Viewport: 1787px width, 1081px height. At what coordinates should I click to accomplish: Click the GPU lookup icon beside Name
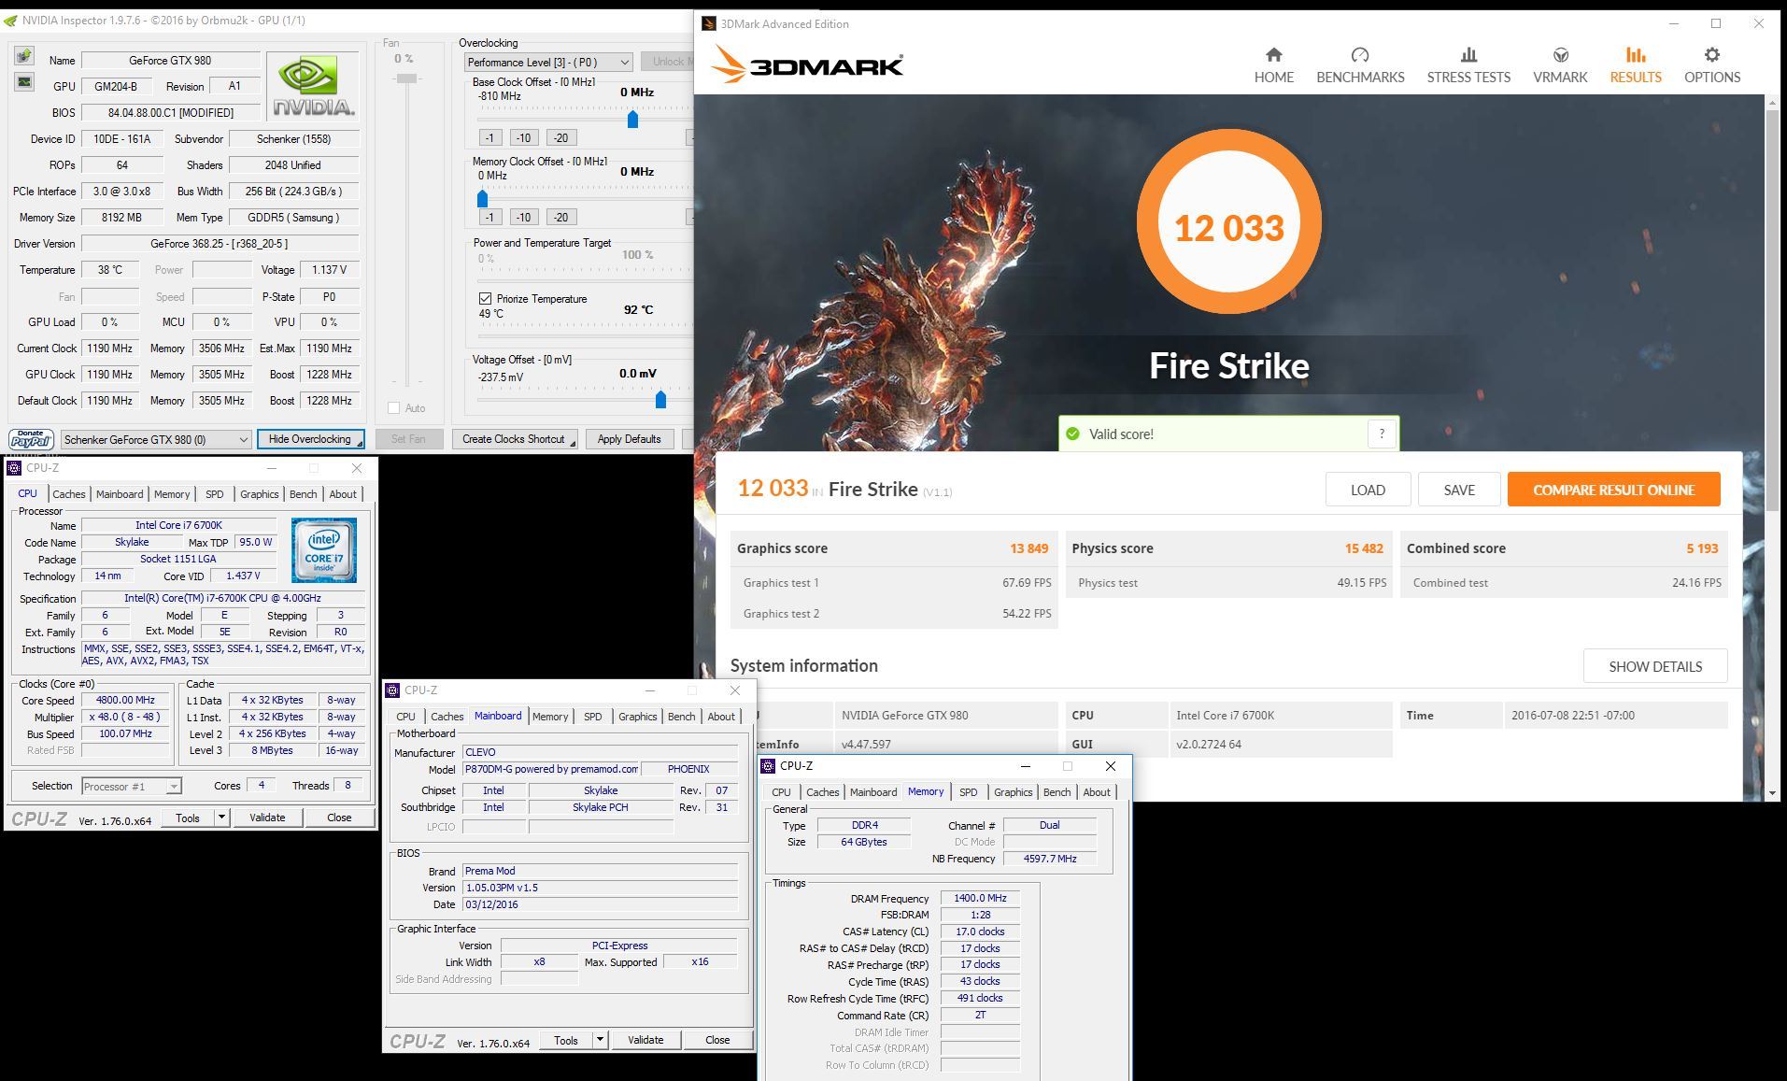pos(23,57)
